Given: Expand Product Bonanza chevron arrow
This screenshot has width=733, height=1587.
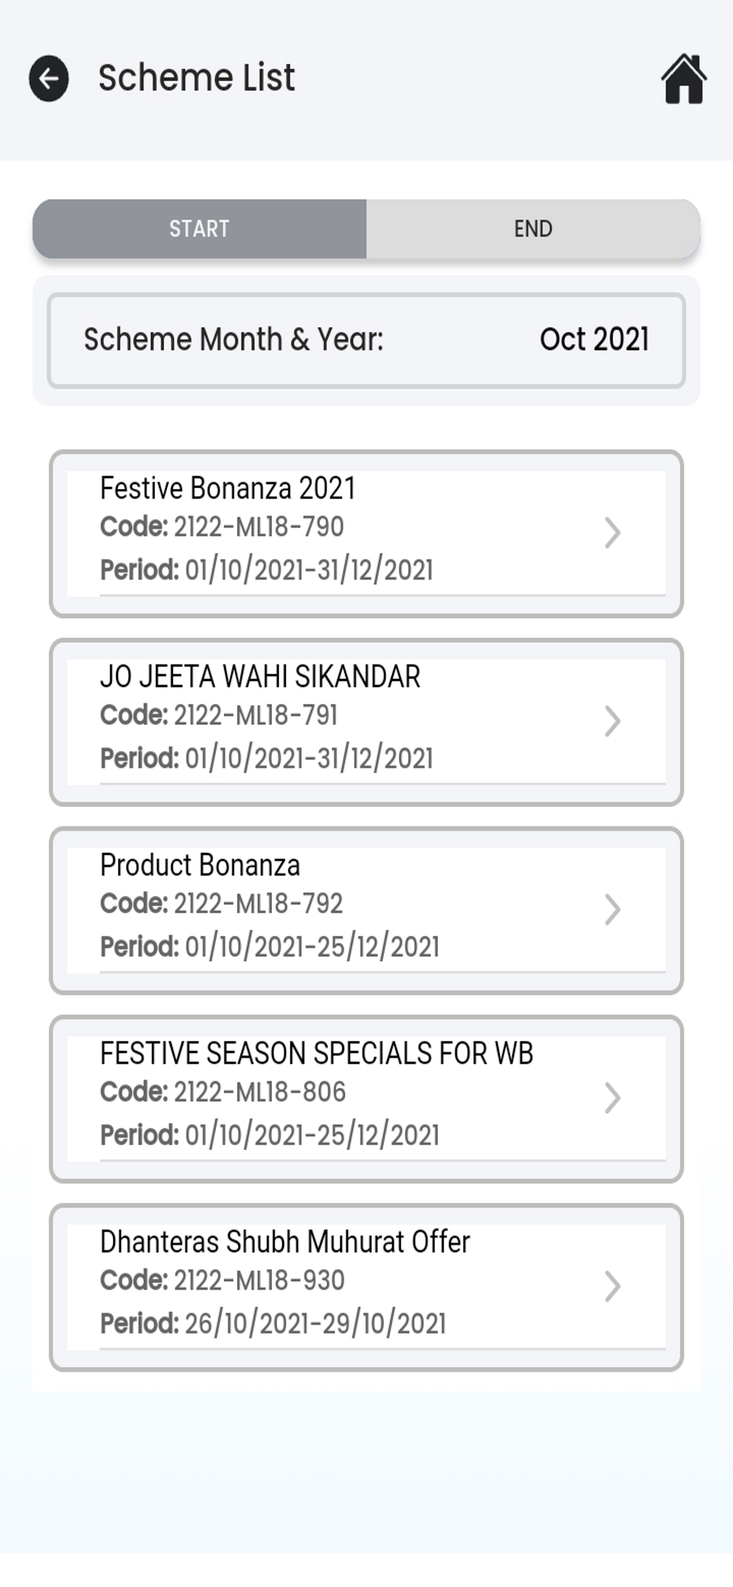Looking at the screenshot, I should [612, 910].
